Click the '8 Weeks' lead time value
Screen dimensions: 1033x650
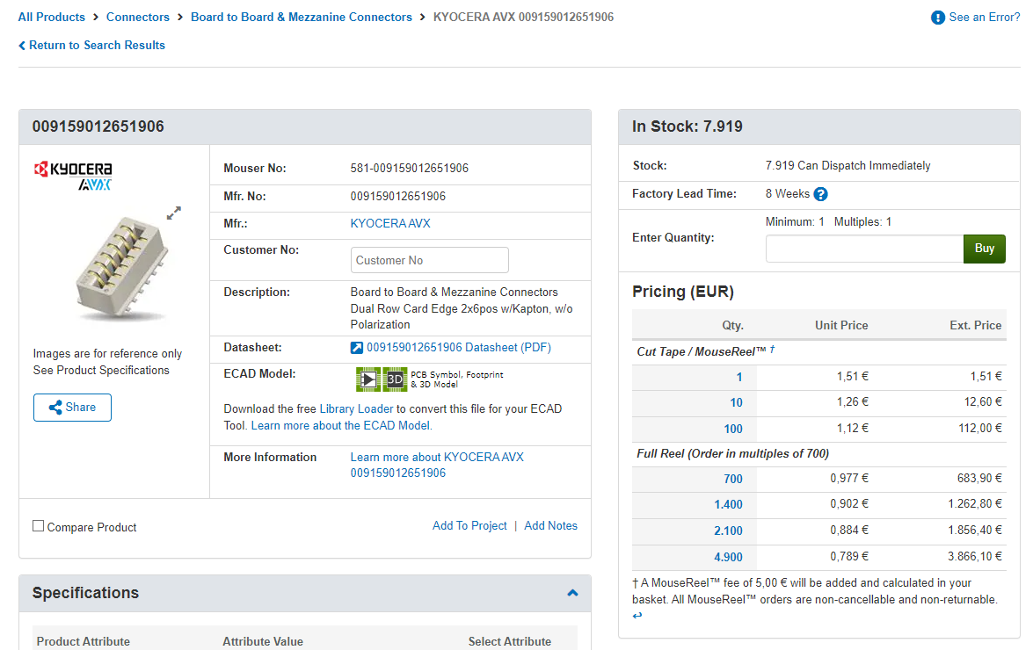point(787,194)
